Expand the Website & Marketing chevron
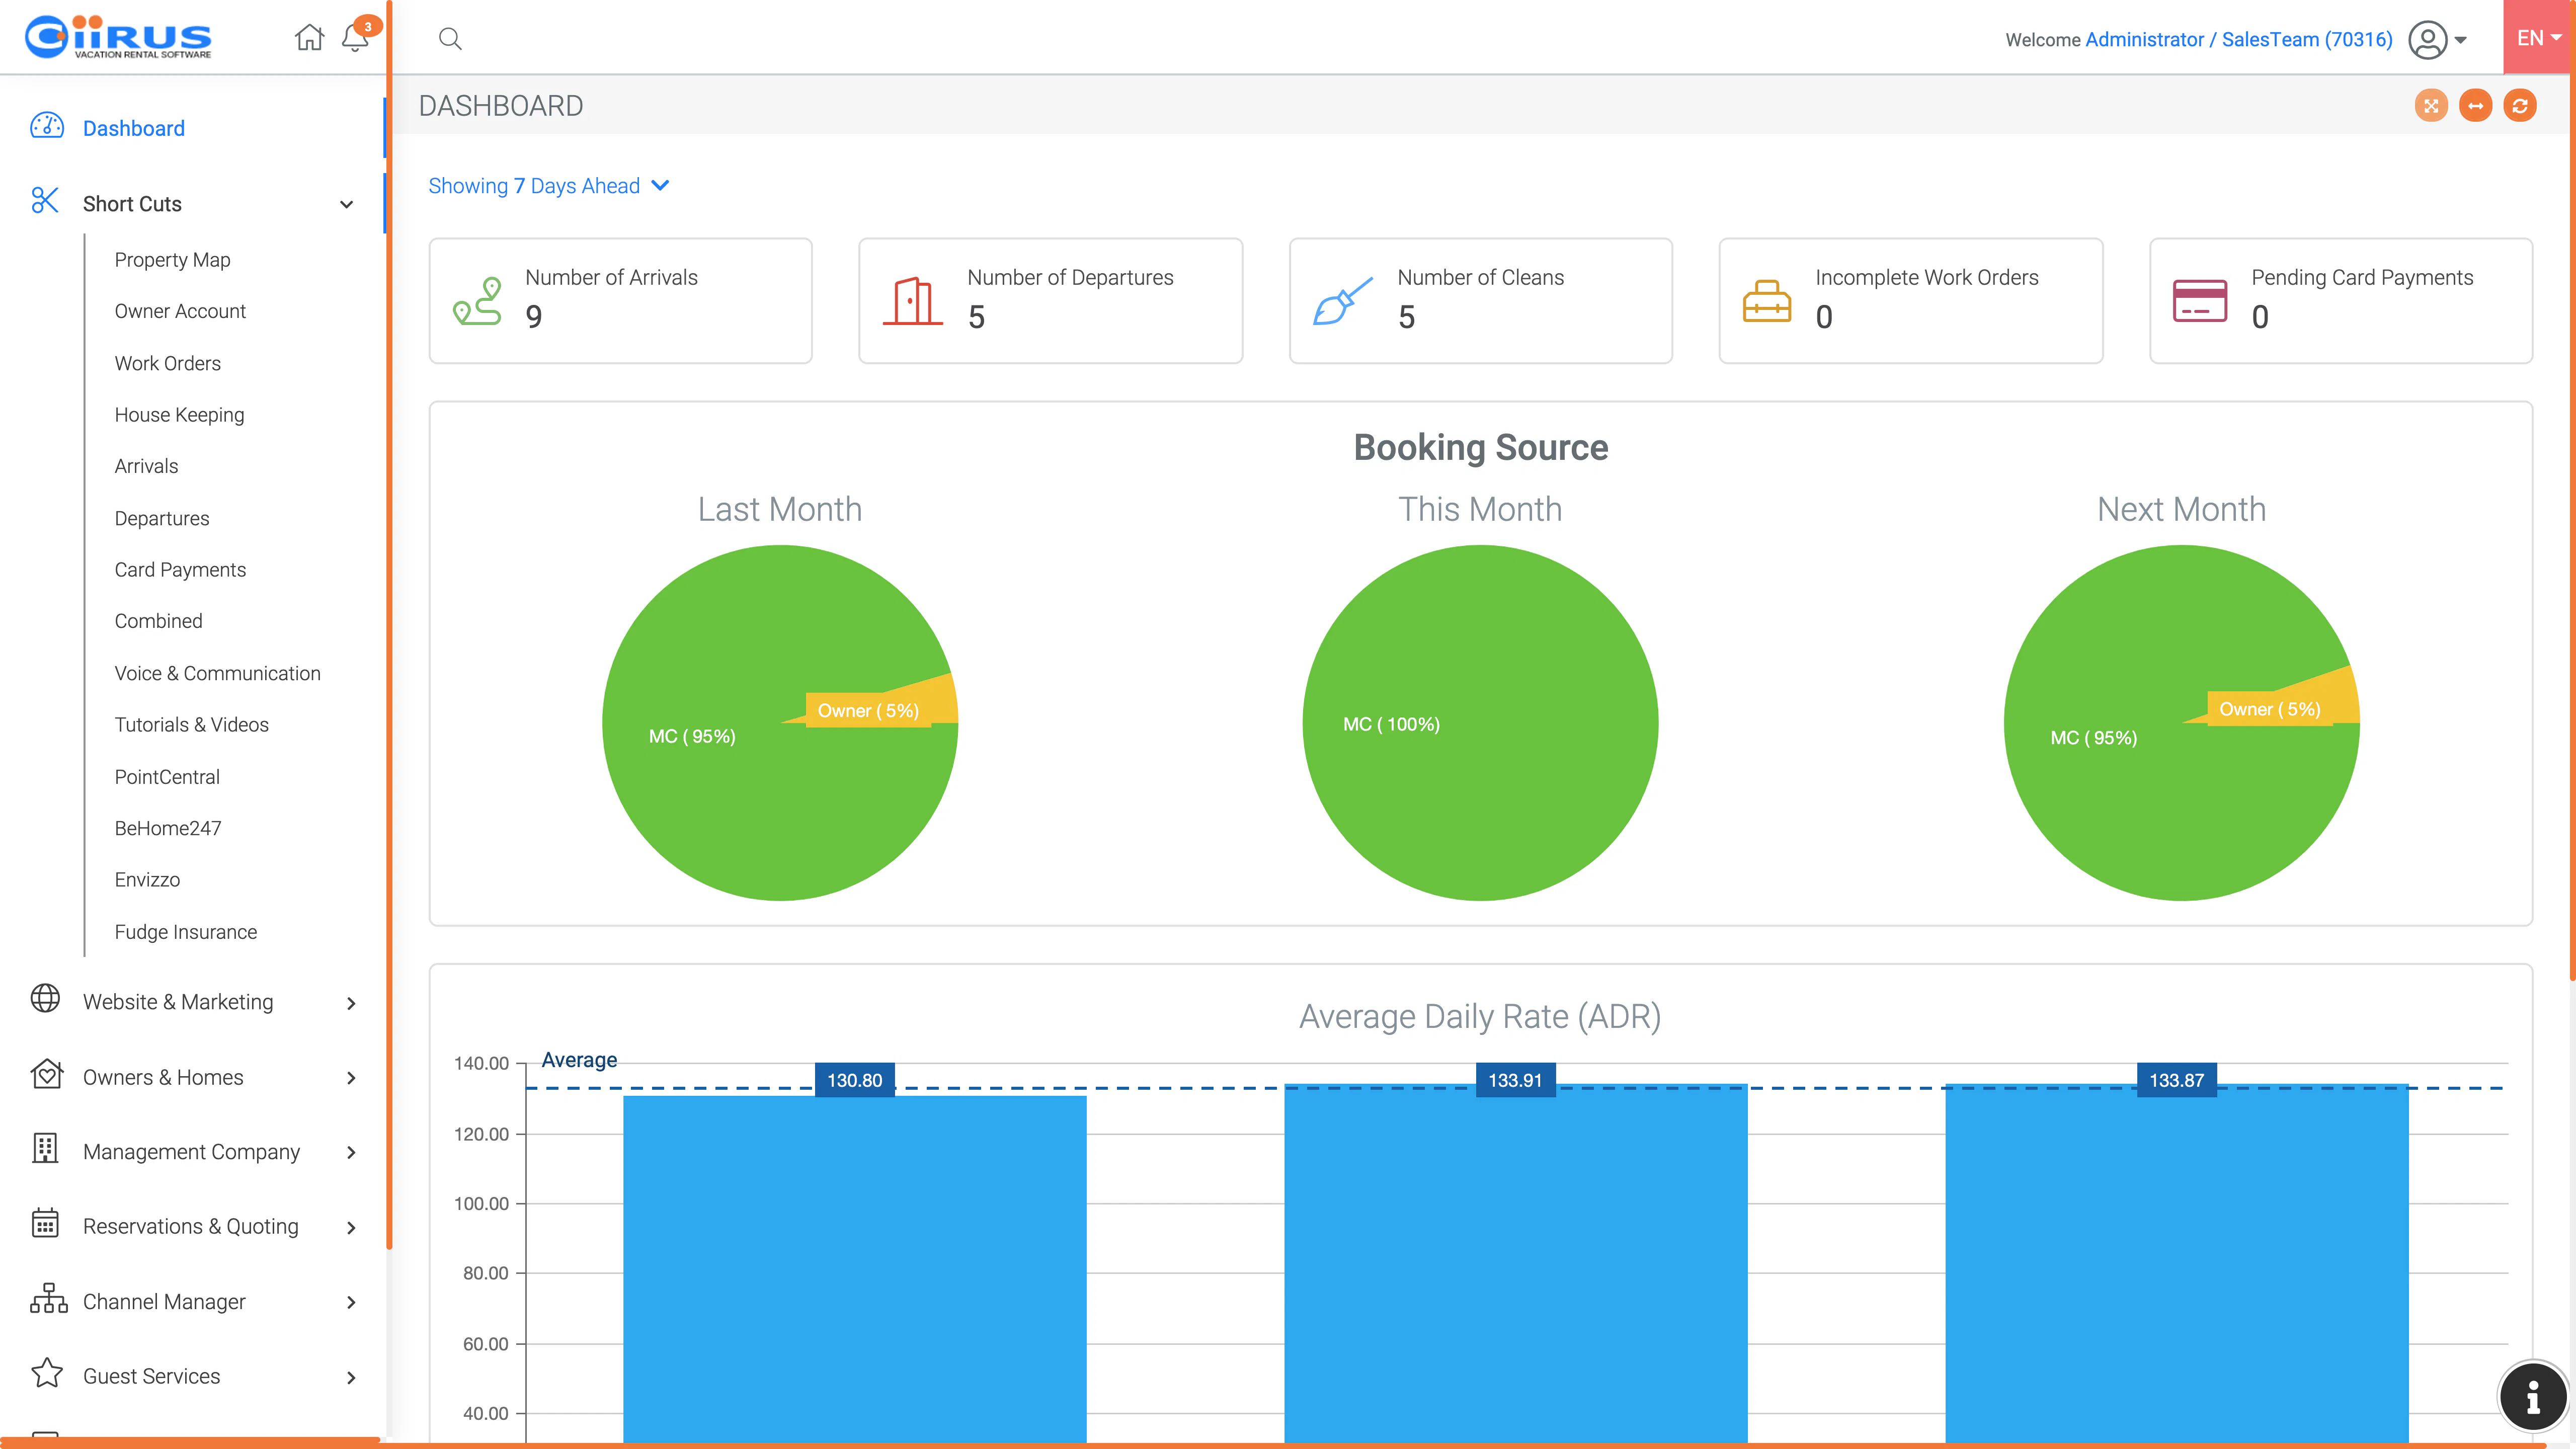This screenshot has height=1449, width=2576. click(x=351, y=1003)
